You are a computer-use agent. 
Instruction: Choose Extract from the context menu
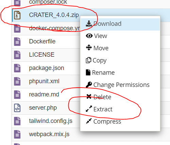click(x=120, y=109)
